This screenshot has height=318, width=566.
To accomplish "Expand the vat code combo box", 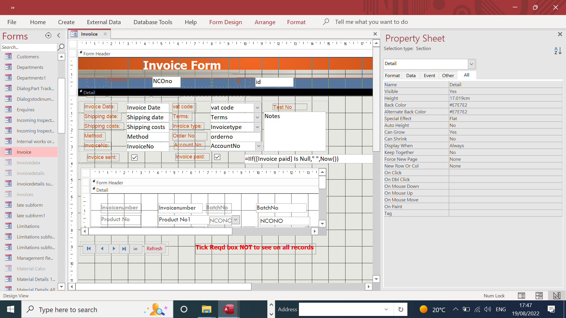I will click(257, 107).
